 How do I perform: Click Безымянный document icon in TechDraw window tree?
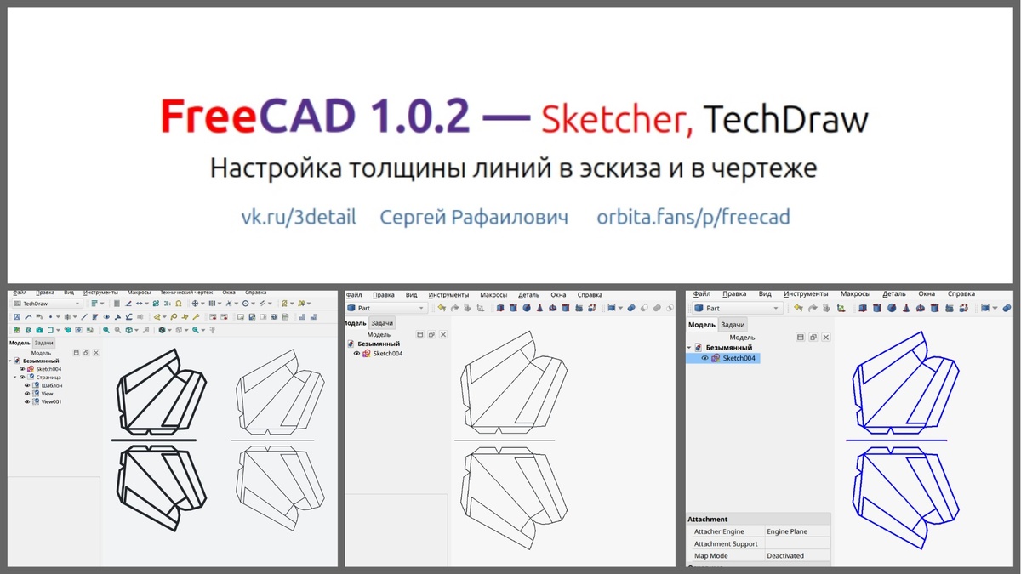click(x=17, y=361)
